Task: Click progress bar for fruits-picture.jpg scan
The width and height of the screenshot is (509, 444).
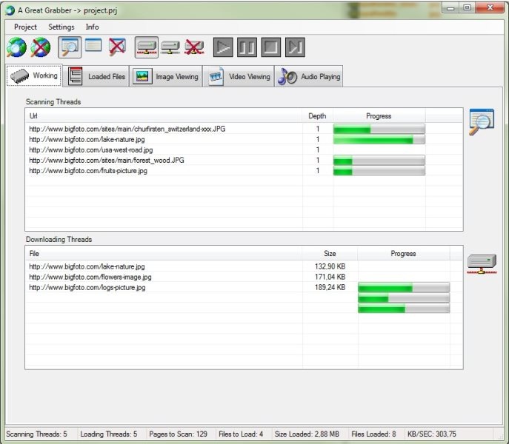Action: pyautogui.click(x=379, y=171)
